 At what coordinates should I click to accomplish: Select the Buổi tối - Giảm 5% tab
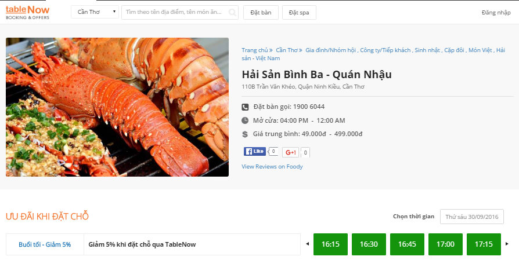point(45,244)
